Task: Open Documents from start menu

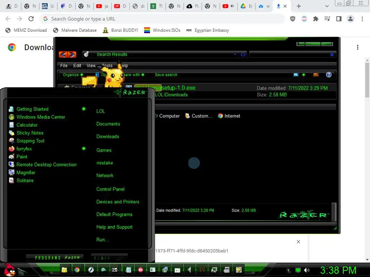Action: [x=108, y=124]
